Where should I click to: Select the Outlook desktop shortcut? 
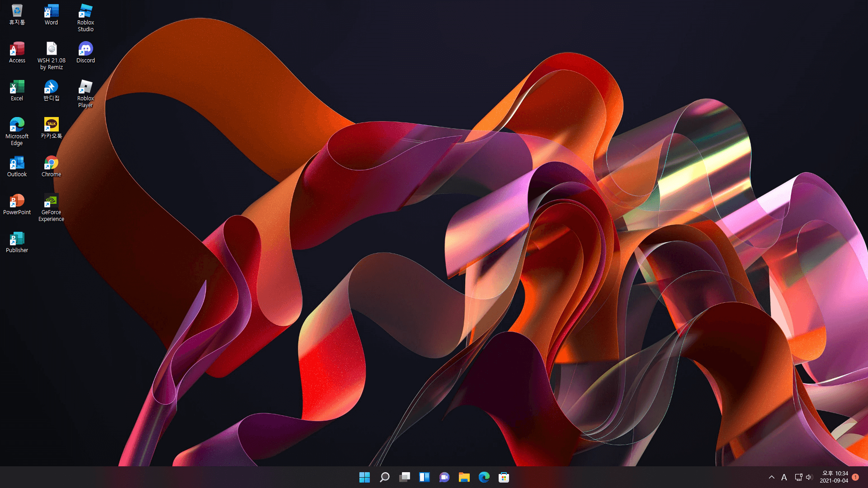[17, 166]
